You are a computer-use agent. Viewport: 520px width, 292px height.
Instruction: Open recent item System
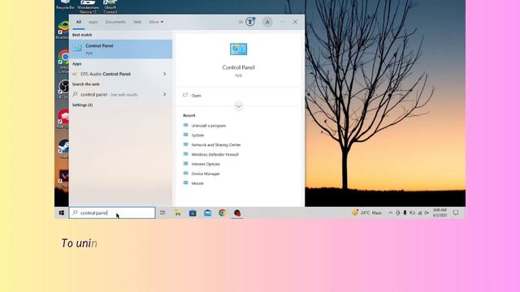click(197, 135)
